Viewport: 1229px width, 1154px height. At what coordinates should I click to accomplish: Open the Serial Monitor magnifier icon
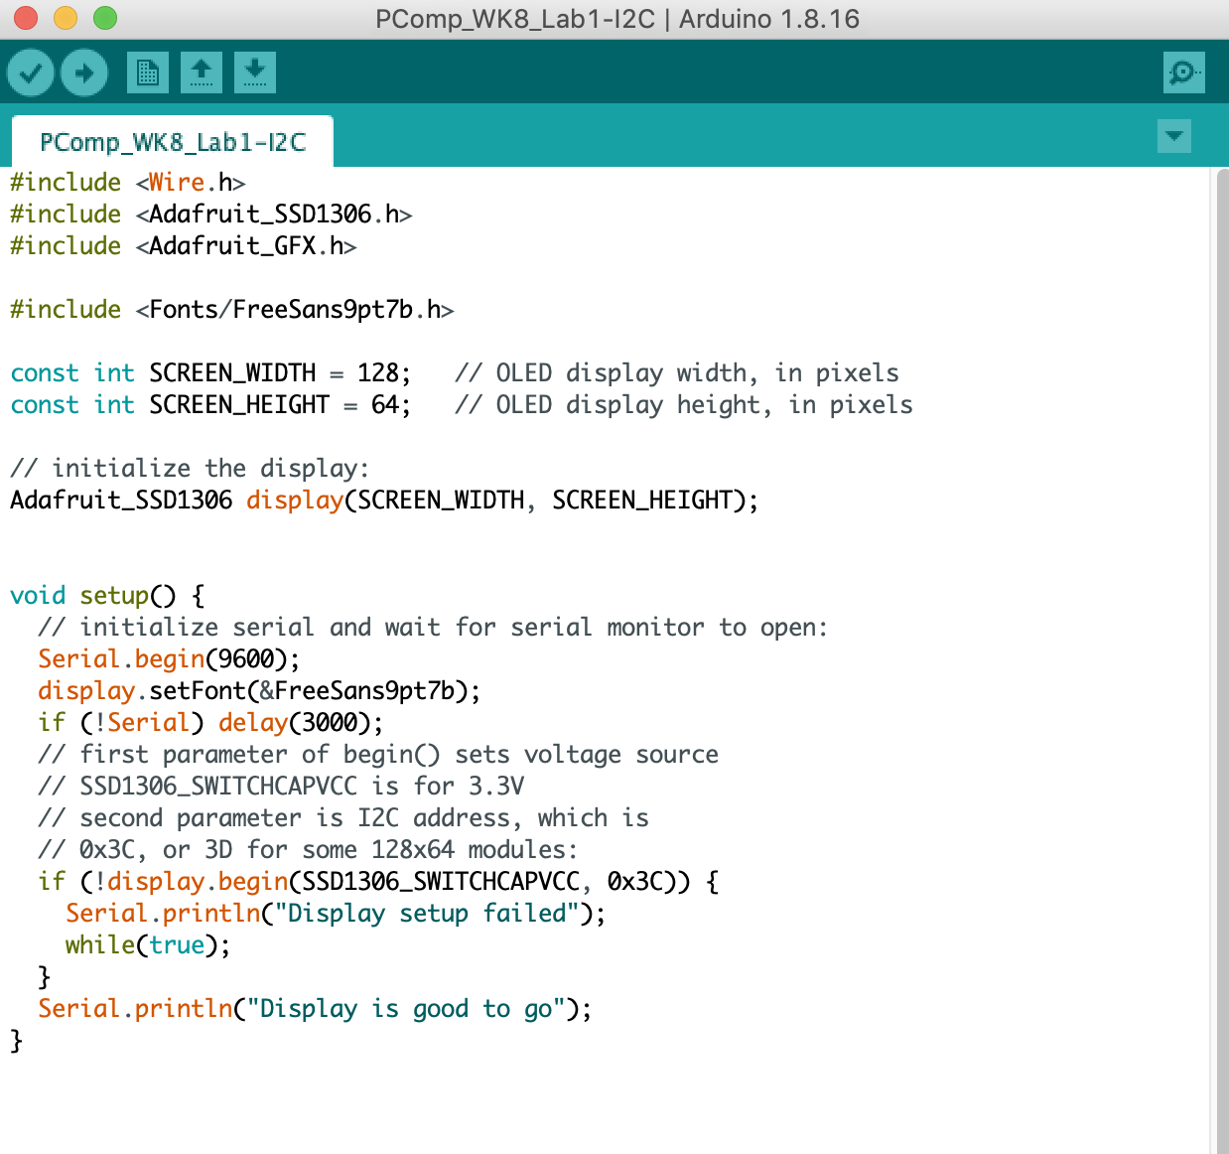(1183, 72)
